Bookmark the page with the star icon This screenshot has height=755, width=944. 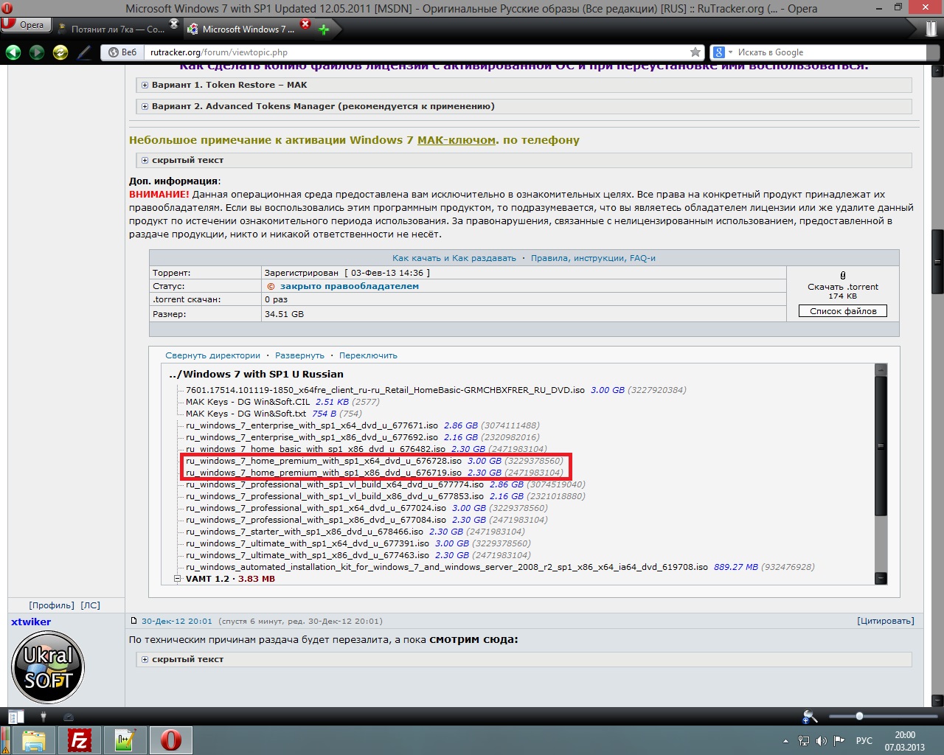coord(695,52)
